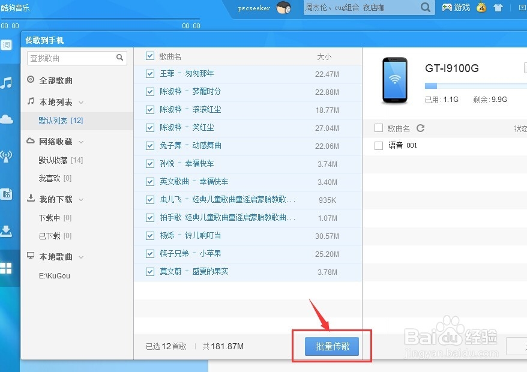Viewport: 527px width, 372px height.
Task: Select the lyrics (词) icon in sidebar
Action: 6,45
